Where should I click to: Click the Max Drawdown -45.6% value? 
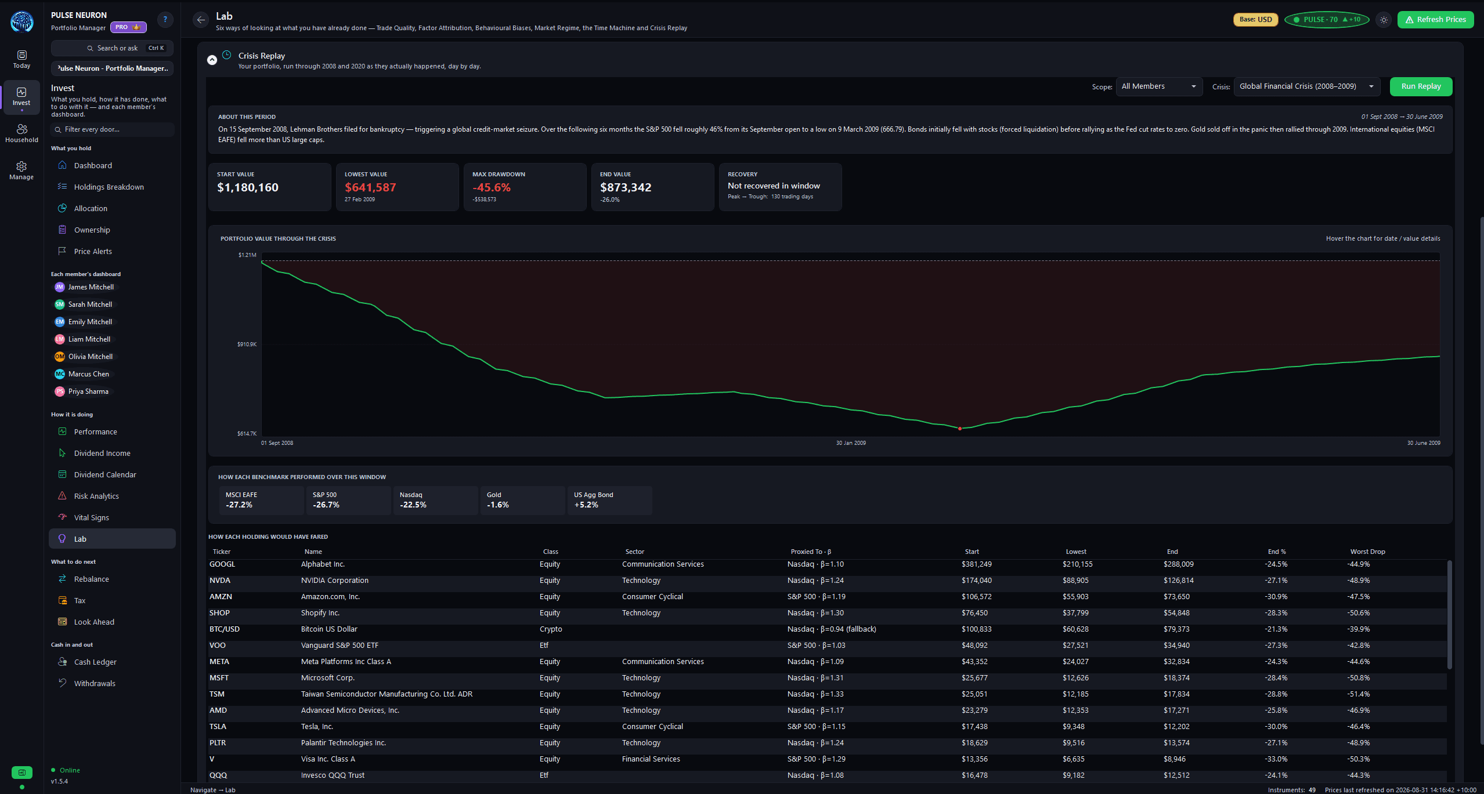[x=492, y=187]
